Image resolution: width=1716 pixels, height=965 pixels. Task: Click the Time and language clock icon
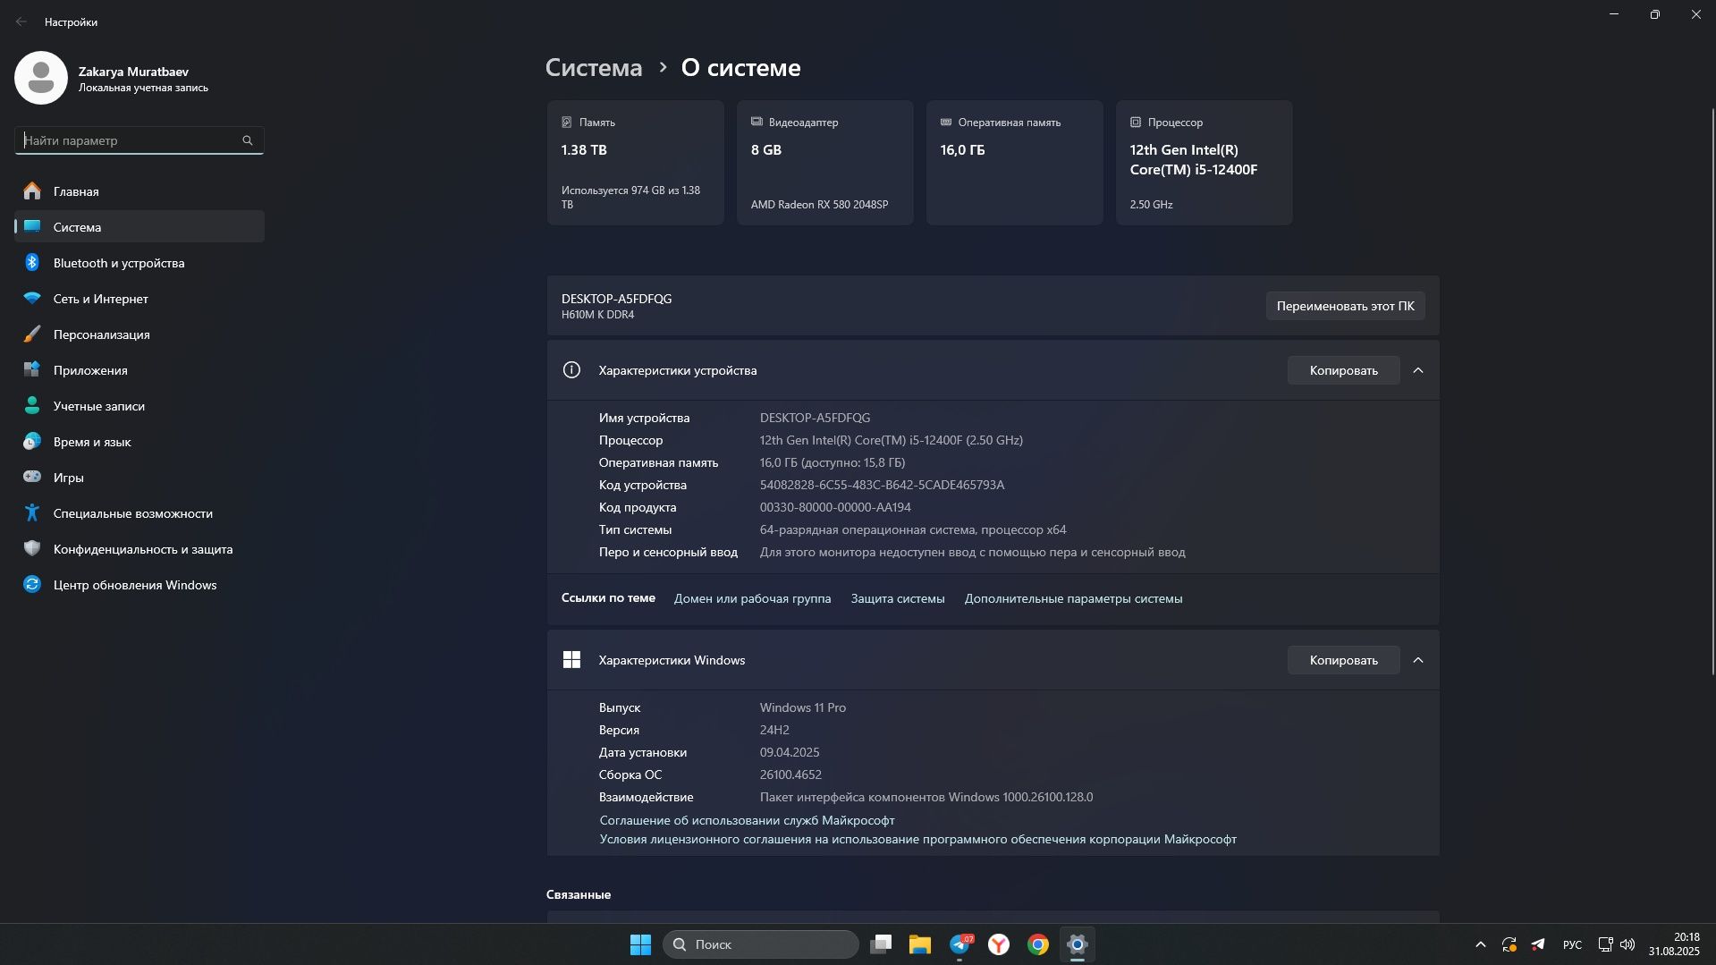[32, 442]
